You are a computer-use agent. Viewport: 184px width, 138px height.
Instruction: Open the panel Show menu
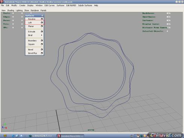click(27, 11)
